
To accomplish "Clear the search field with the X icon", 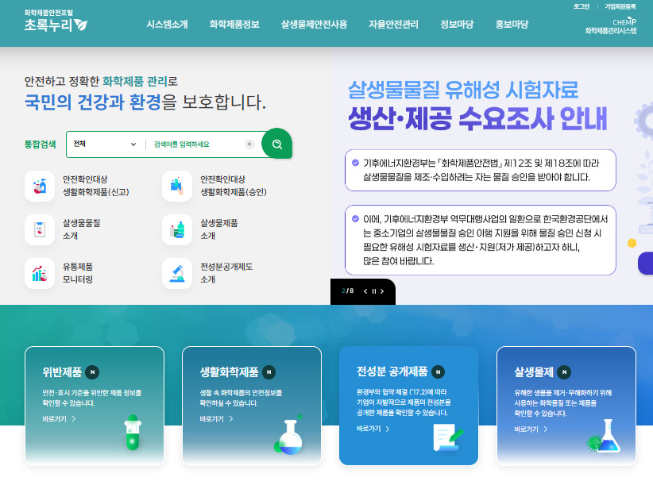I will (250, 144).
